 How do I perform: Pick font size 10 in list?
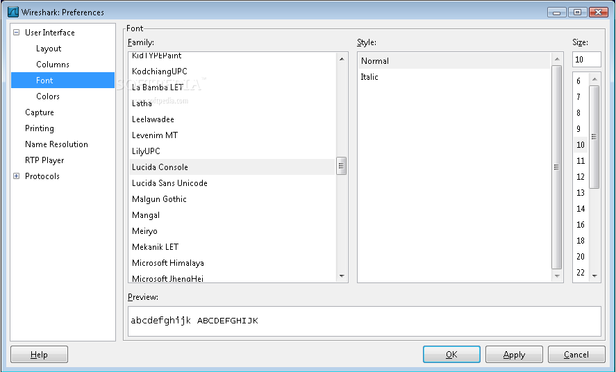pos(581,145)
